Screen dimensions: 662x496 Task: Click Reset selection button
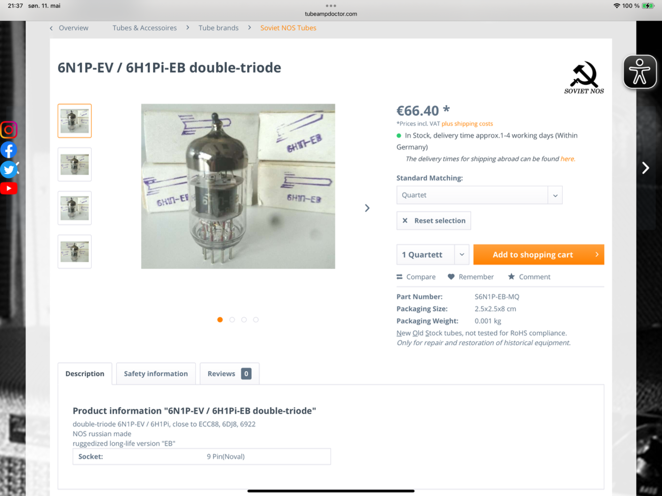(x=434, y=221)
